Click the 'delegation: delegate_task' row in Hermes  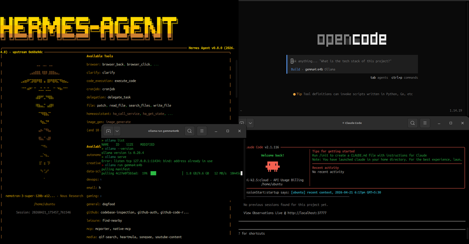coord(109,97)
